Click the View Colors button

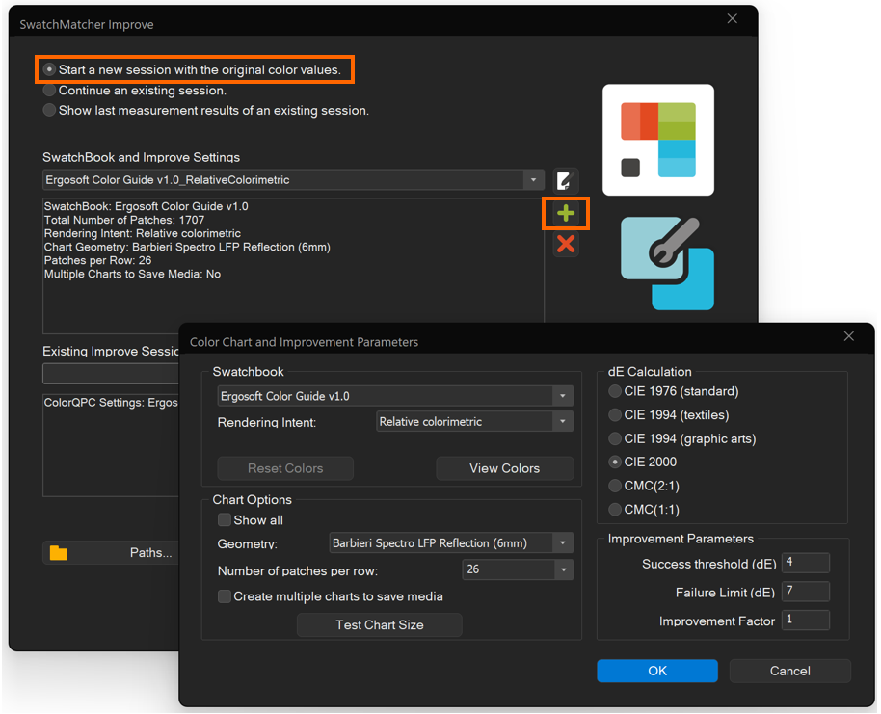pos(504,468)
